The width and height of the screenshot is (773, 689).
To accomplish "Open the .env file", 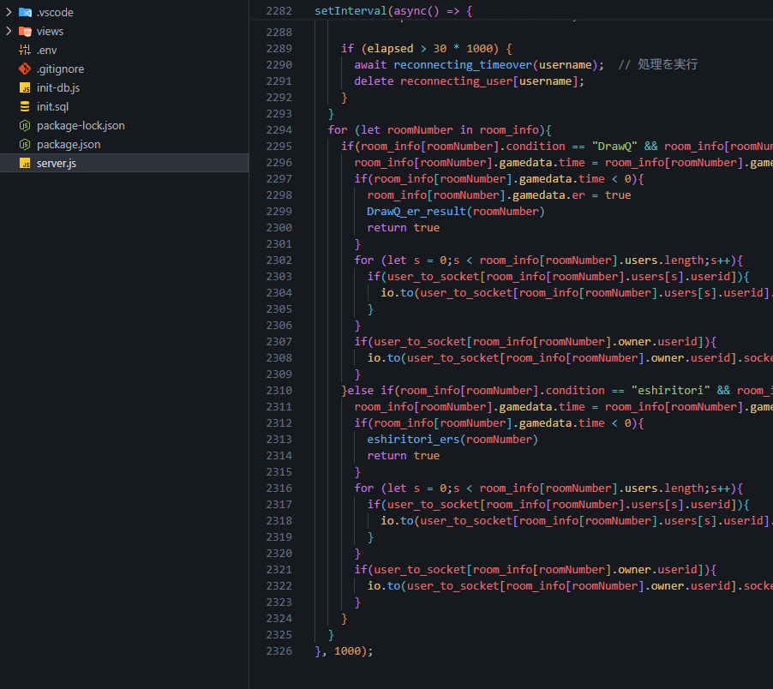I will click(46, 50).
